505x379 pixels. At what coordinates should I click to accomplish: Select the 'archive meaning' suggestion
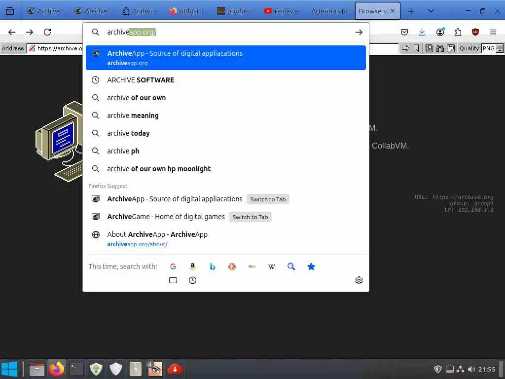point(226,115)
